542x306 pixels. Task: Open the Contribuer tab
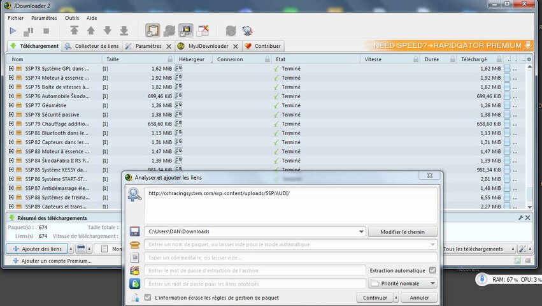pyautogui.click(x=262, y=46)
